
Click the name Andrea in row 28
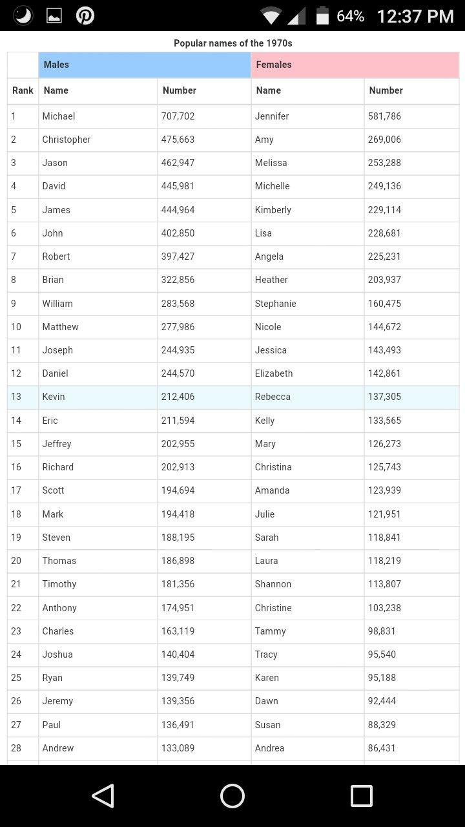pos(269,748)
